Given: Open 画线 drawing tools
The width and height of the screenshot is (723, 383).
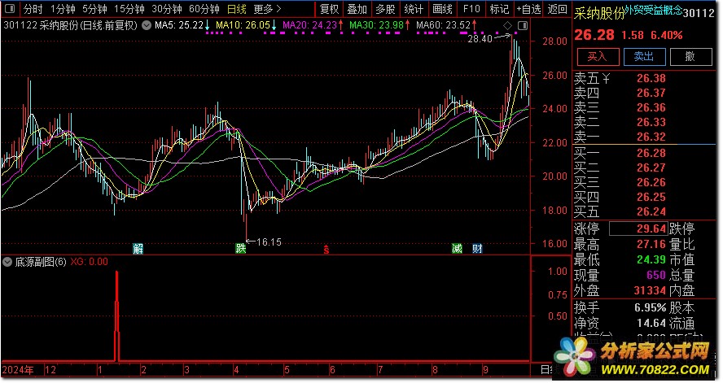Looking at the screenshot, I should (x=442, y=9).
